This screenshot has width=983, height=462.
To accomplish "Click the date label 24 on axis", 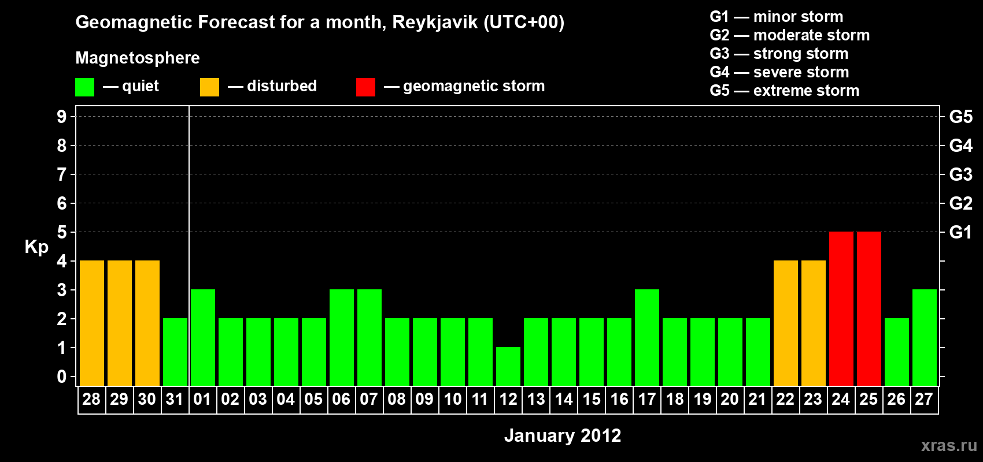I will [841, 399].
